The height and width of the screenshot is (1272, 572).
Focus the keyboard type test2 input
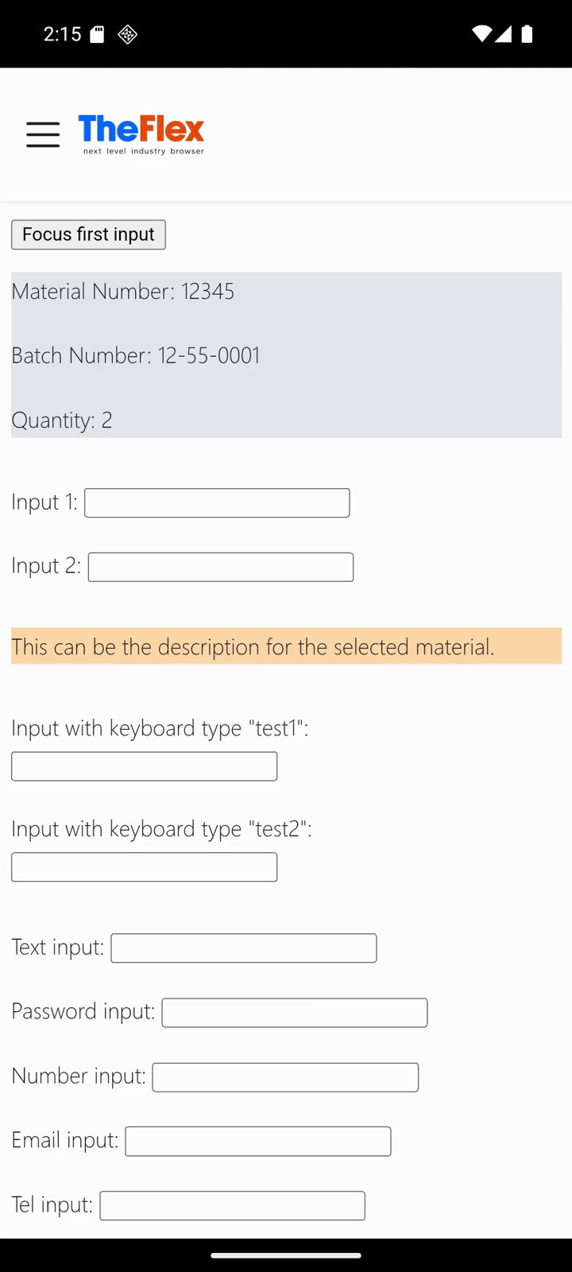pos(144,867)
